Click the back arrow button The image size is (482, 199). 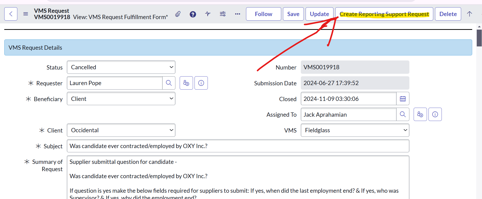[x=11, y=14]
